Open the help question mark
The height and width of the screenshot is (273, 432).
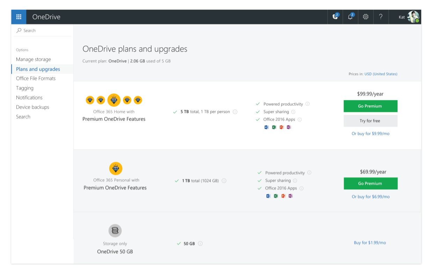click(x=381, y=16)
